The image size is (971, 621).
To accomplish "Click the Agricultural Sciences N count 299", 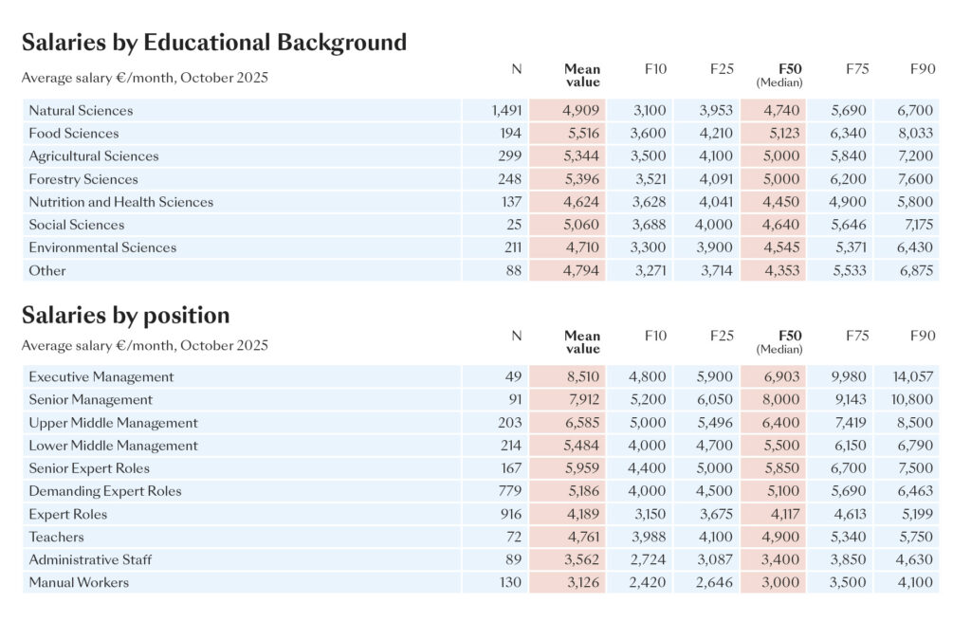I will [507, 156].
